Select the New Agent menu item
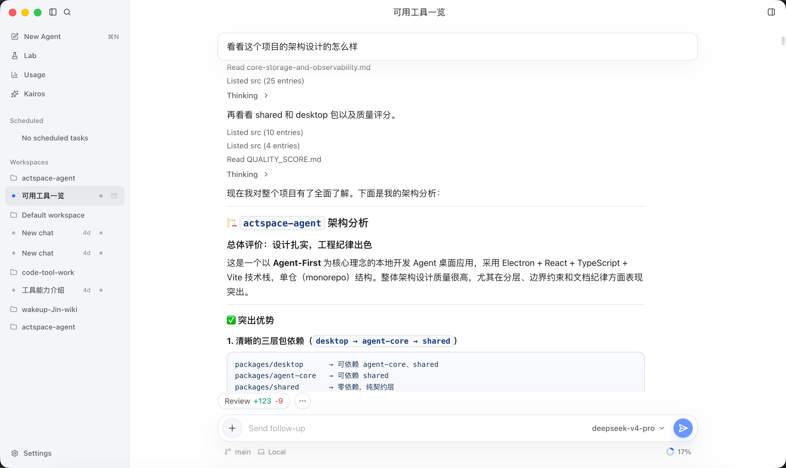The height and width of the screenshot is (468, 786). pos(65,37)
